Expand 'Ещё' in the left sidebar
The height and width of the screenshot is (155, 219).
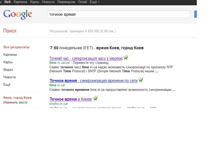7,85
